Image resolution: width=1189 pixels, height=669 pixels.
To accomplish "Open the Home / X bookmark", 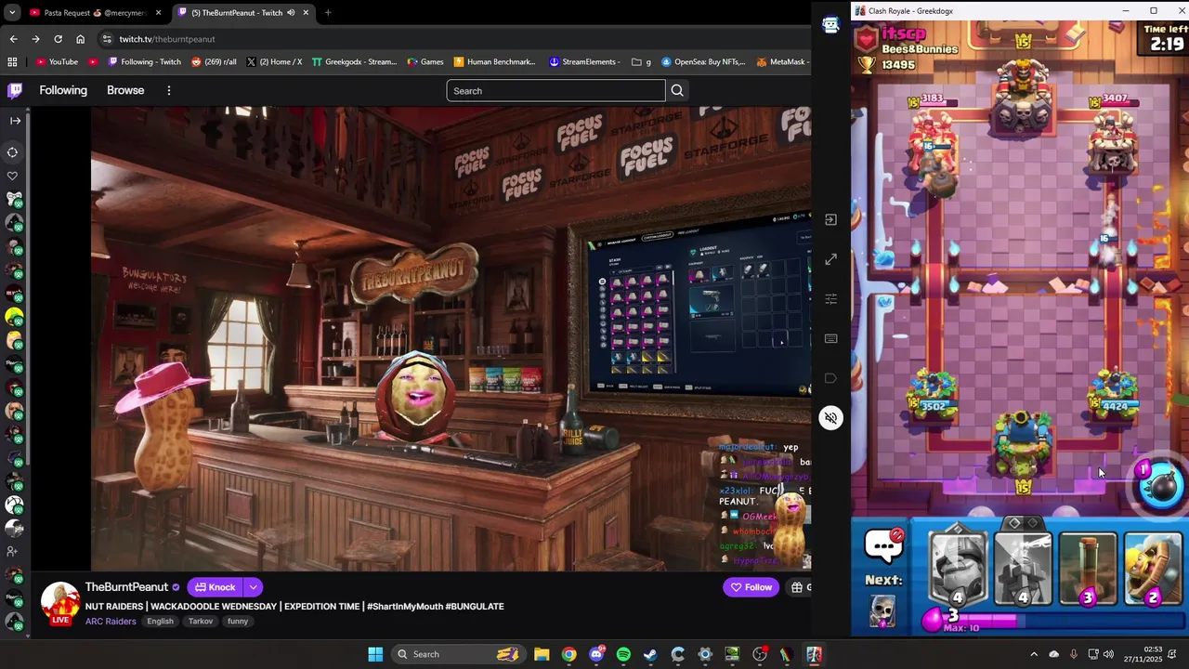I will tap(274, 62).
